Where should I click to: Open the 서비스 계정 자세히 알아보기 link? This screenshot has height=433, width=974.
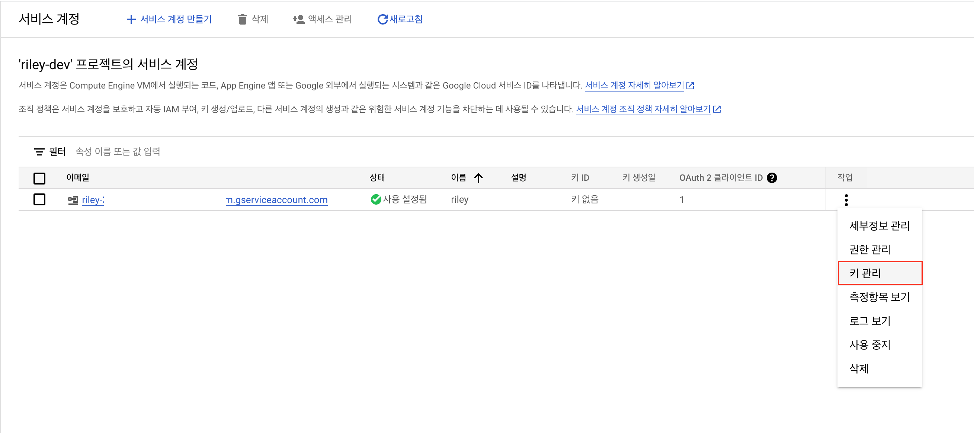point(634,86)
